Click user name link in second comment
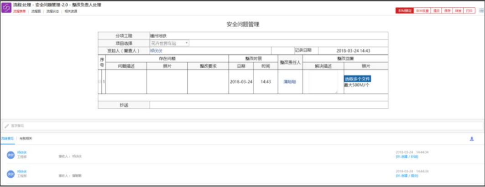Image resolution: width=485 pixels, height=187 pixels. pos(22,171)
